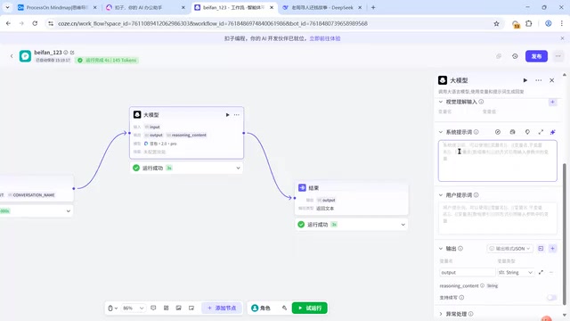Run the 大模型 node from the side panel
Screen dimensions: 570x321
click(525, 80)
